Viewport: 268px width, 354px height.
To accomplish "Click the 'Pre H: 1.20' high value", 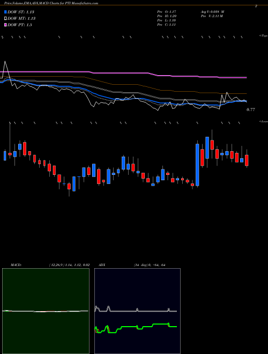I will click(167, 16).
